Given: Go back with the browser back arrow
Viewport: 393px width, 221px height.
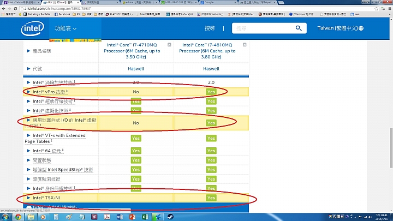Looking at the screenshot, I should 3,9.
